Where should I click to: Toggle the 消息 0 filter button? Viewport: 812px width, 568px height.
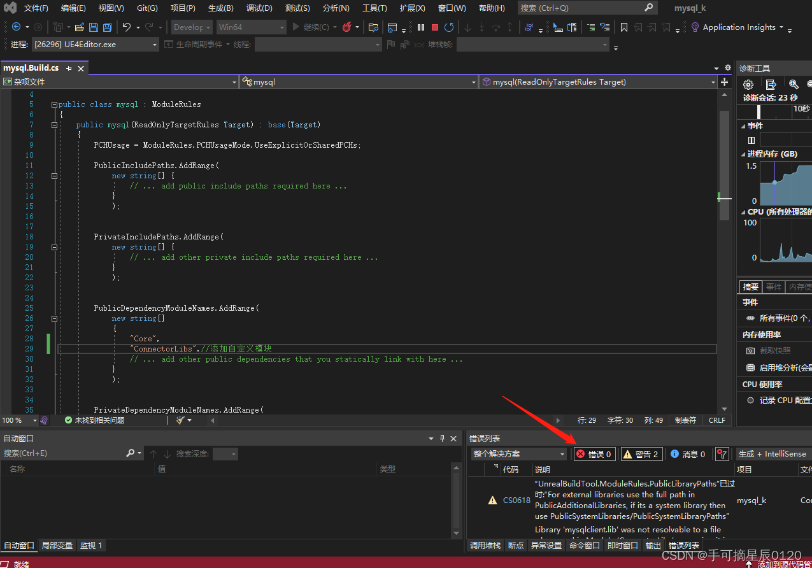point(687,453)
